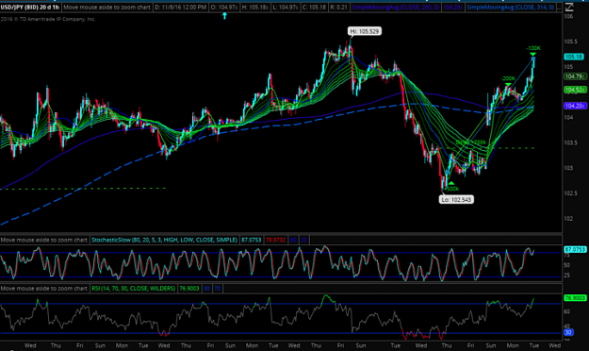The height and width of the screenshot is (351, 589).
Task: Open SimpleMovingAvg (CLOSE, 314, 0) study label
Action: point(510,8)
